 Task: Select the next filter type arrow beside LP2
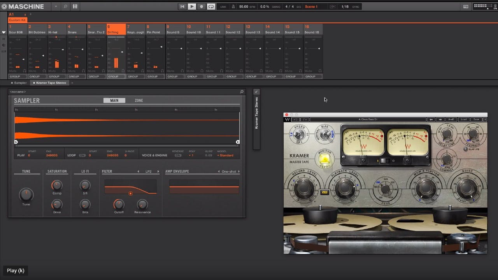click(158, 171)
